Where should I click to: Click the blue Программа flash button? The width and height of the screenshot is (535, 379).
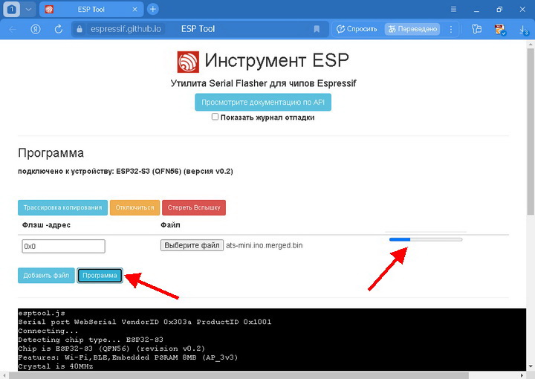100,275
